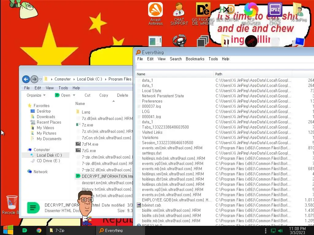Open the CPUID CPU-Z desktop icon

pyautogui.click(x=275, y=14)
